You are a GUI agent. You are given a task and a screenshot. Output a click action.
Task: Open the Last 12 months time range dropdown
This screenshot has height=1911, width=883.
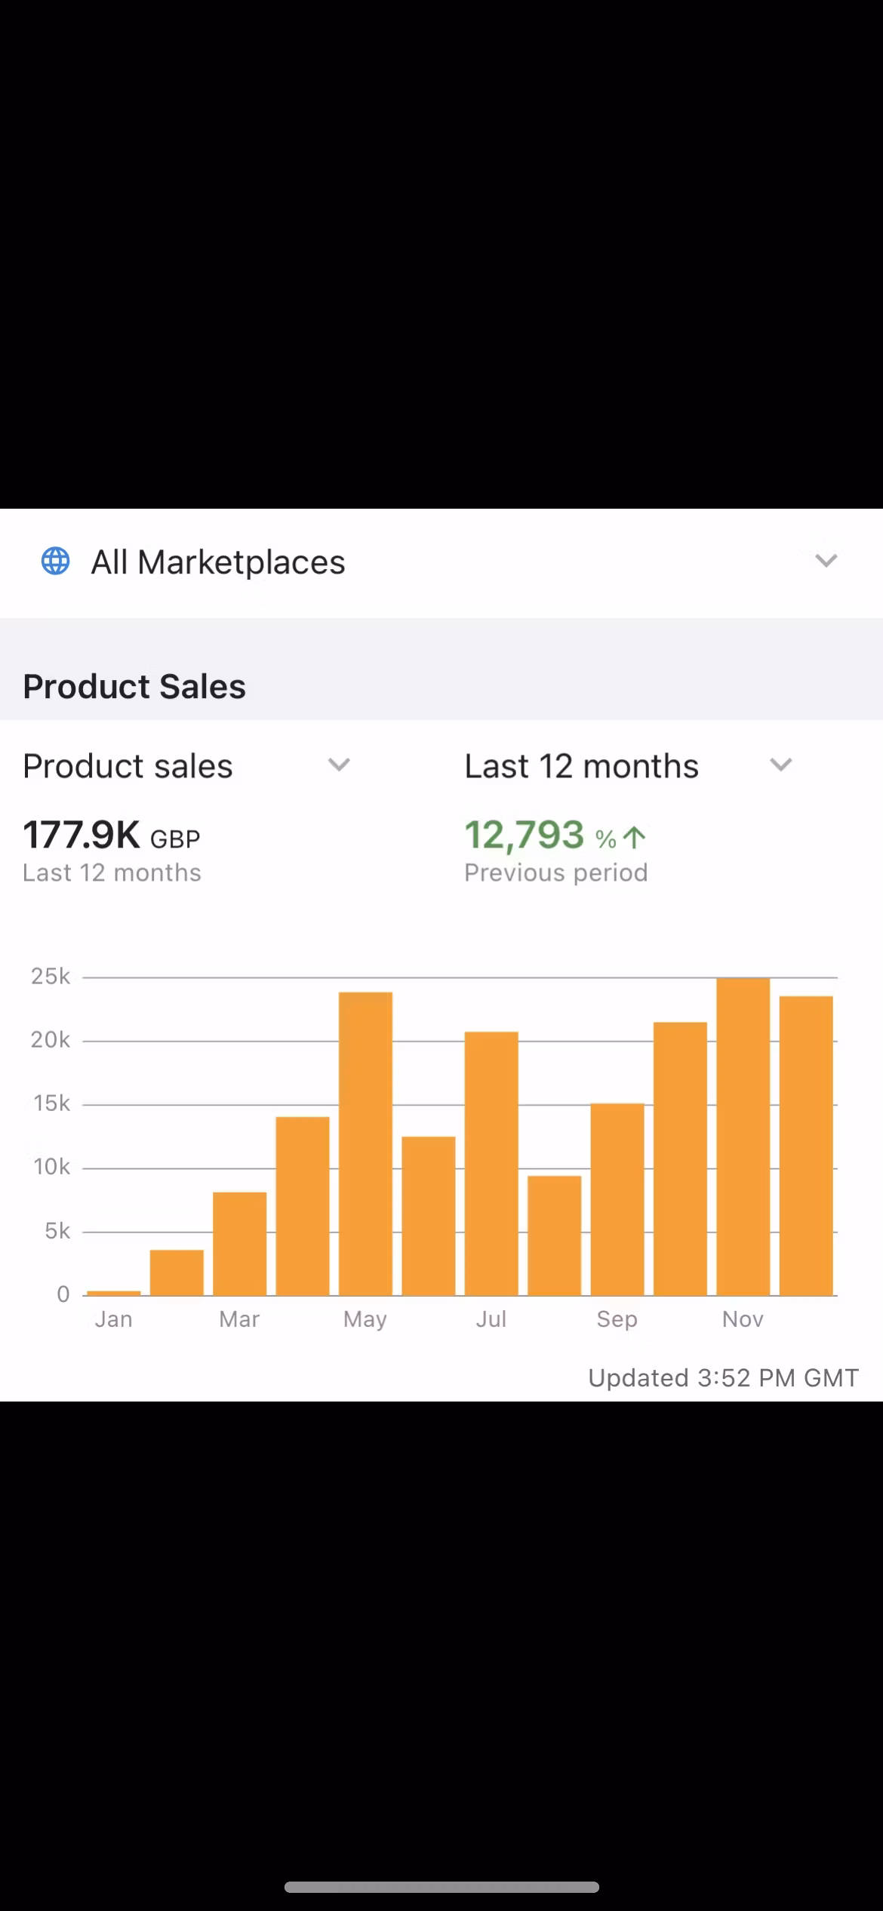coord(581,765)
